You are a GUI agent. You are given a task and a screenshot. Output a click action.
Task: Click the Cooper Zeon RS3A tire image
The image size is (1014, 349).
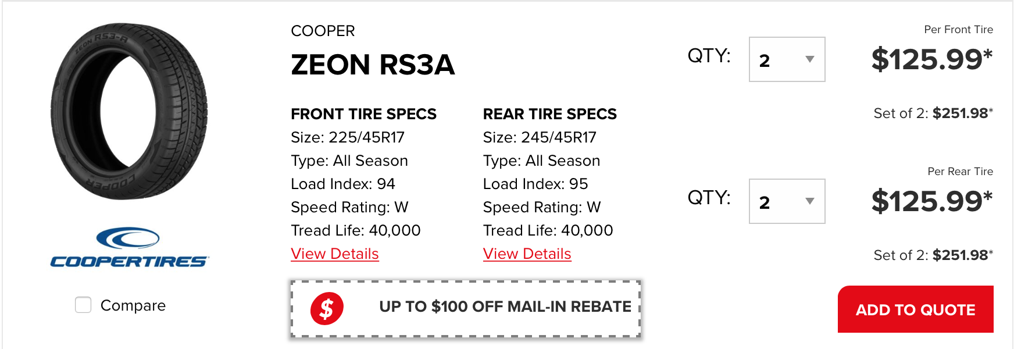[129, 111]
